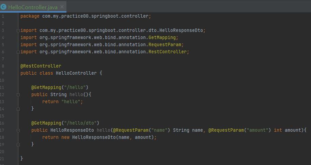Click the int keyword on line 17

pos(278,130)
